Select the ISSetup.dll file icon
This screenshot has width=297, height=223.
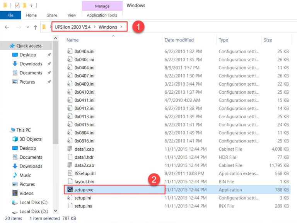(70, 173)
